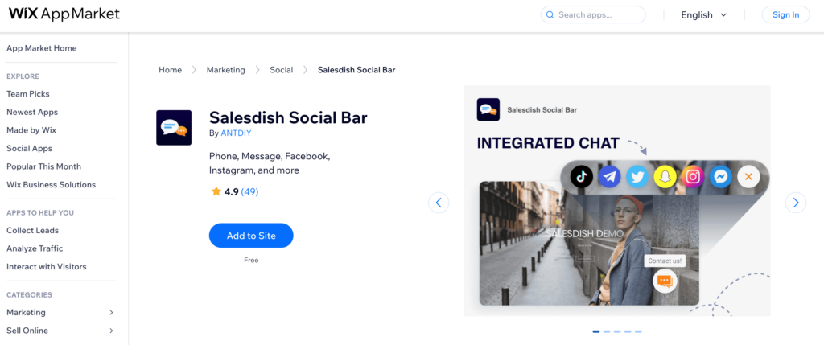Click the Salesdish Social Bar title
Image resolution: width=824 pixels, height=345 pixels.
[x=288, y=117]
